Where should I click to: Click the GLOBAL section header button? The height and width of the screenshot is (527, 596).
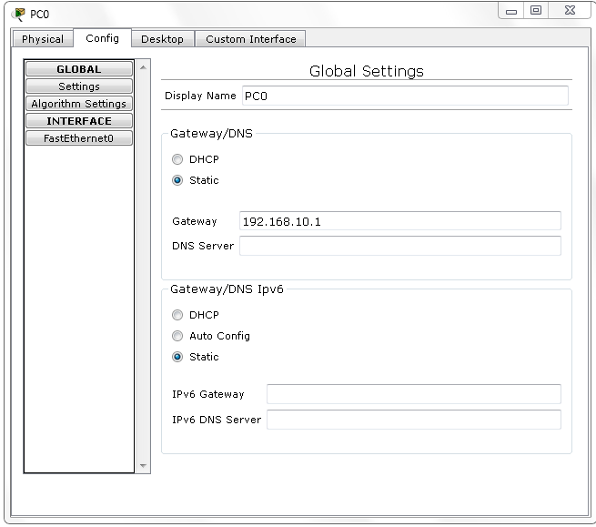(x=79, y=69)
